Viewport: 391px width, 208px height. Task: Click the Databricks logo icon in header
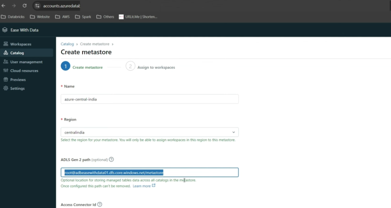click(x=5, y=30)
